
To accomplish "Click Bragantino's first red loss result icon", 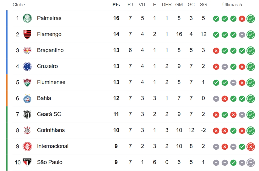I will click(216, 51).
